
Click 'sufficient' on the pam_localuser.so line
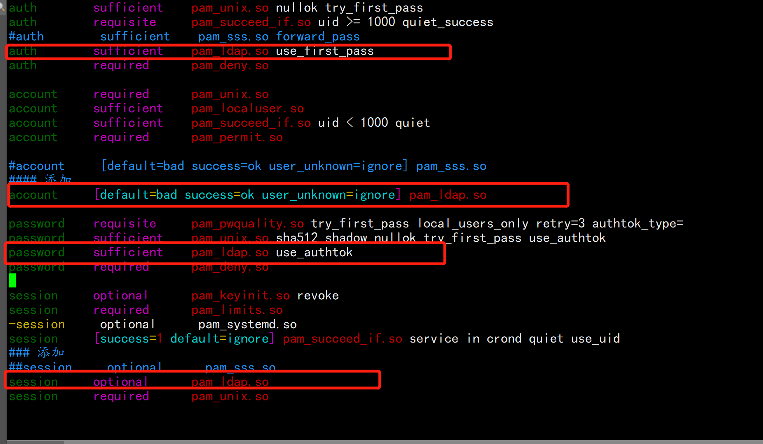pyautogui.click(x=128, y=109)
